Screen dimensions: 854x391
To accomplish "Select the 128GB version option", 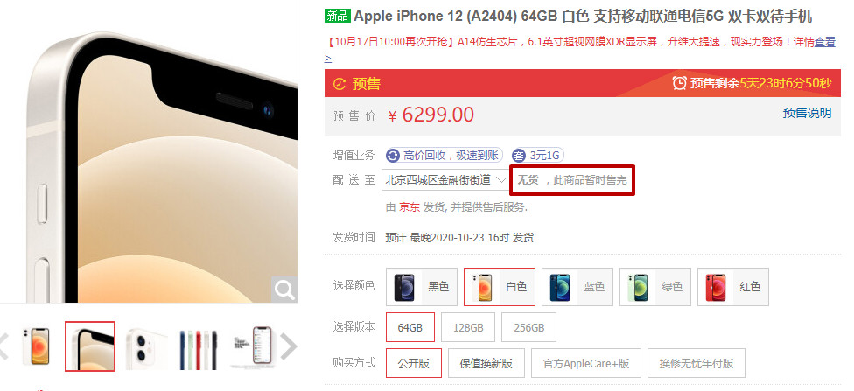I will point(468,327).
